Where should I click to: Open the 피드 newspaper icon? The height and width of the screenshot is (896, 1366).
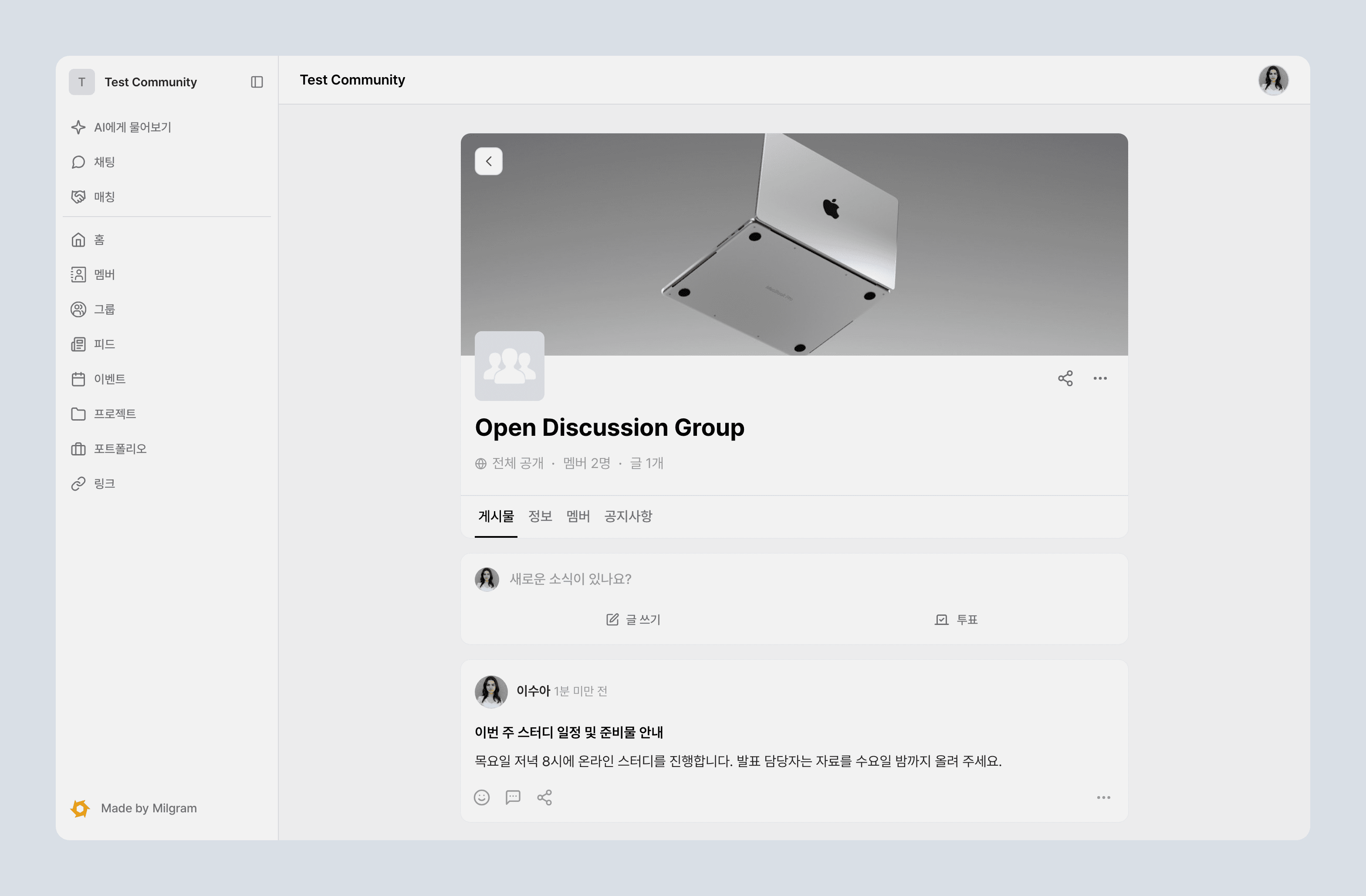coord(78,344)
